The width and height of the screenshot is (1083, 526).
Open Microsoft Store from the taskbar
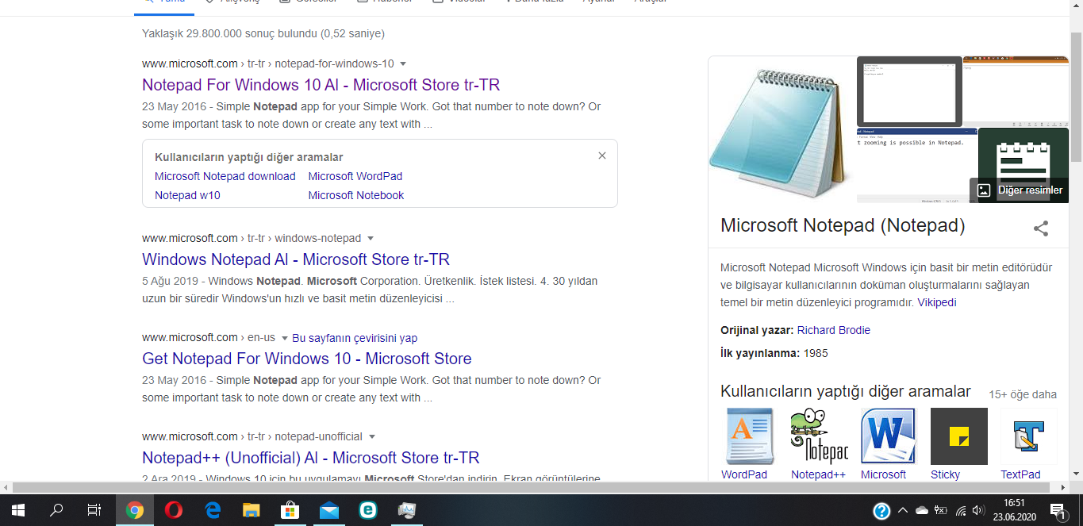[x=290, y=510]
